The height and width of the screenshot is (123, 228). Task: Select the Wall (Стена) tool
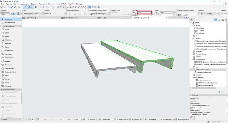click(x=11, y=29)
